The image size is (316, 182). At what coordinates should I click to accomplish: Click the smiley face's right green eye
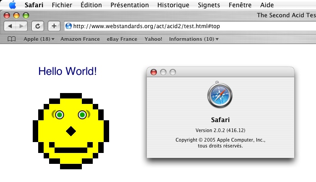[82, 115]
